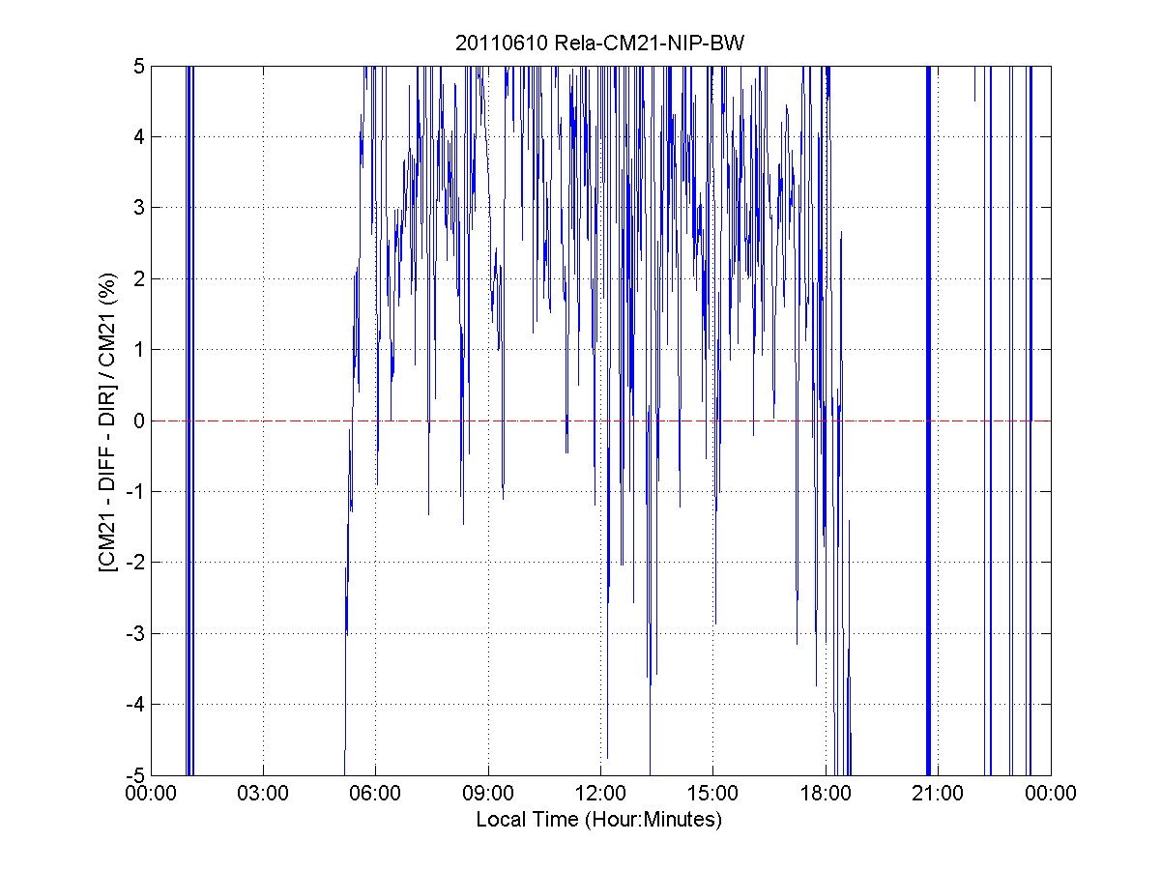Click the y-axis tick label 5

coord(139,66)
